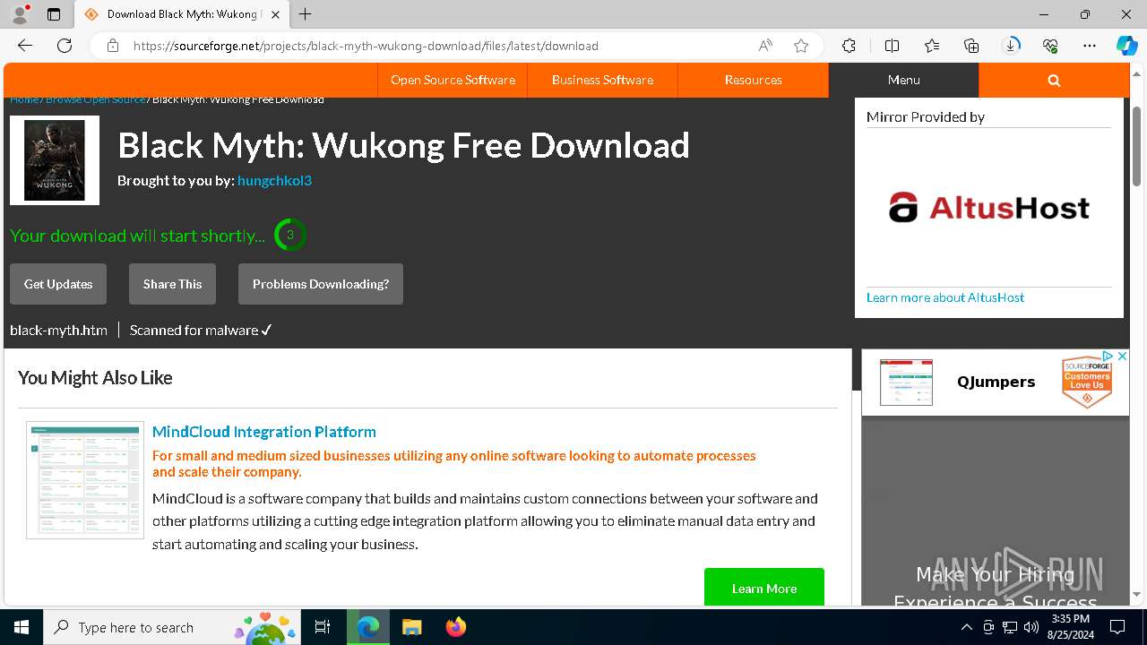1147x645 pixels.
Task: Open Microsoft Edge from the taskbar
Action: 368,627
